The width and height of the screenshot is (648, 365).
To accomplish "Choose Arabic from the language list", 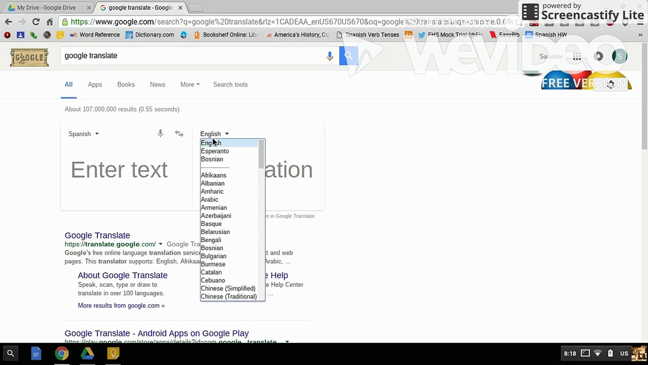I will 229,199.
